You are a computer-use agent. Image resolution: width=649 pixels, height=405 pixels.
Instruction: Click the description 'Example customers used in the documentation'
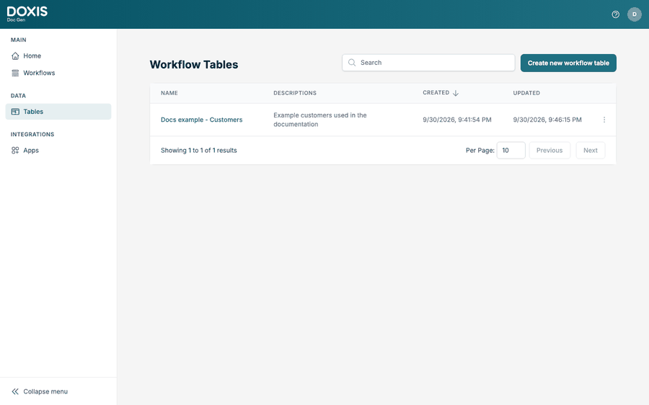[x=320, y=120]
